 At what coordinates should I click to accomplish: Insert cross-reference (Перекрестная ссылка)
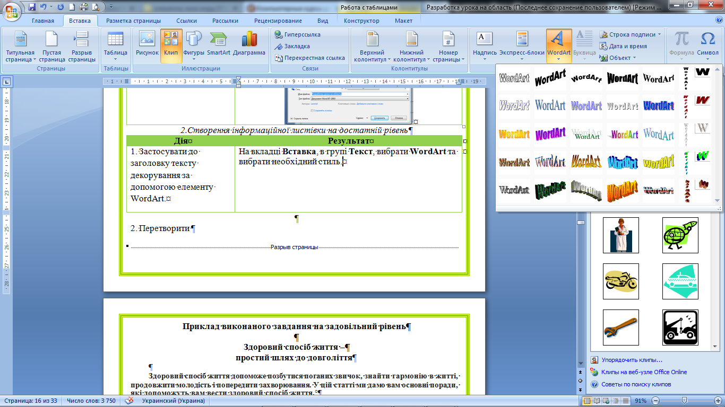[x=310, y=58]
